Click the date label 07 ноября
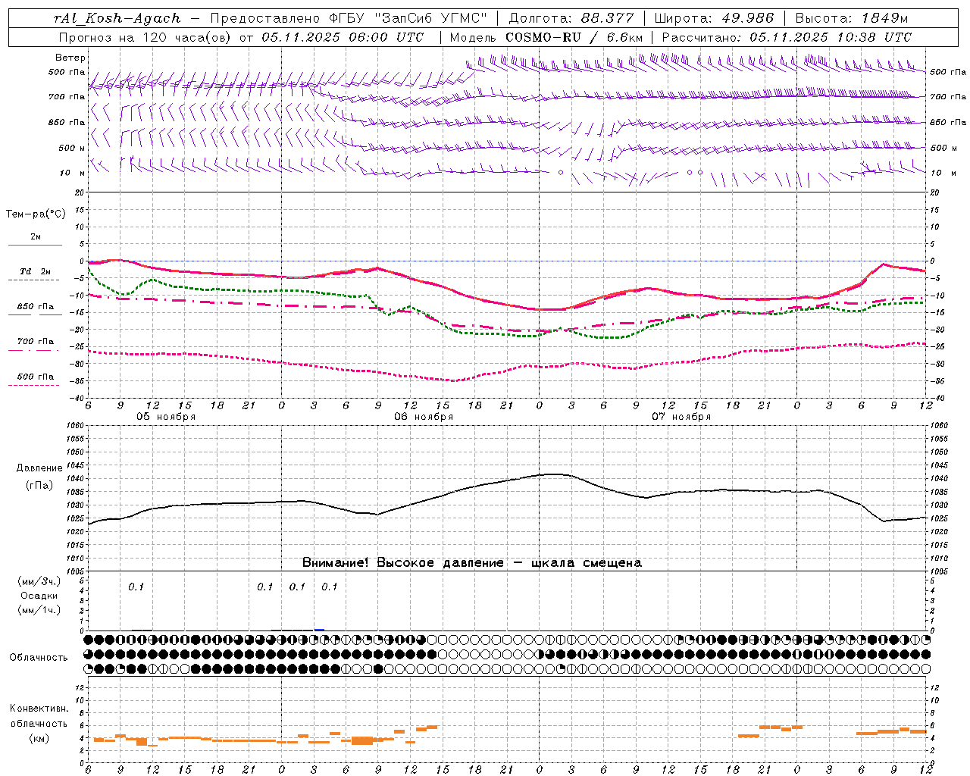970x776 pixels. tap(681, 417)
